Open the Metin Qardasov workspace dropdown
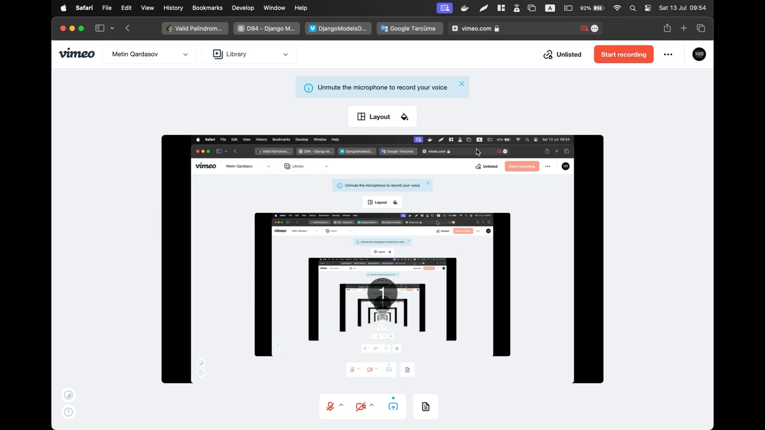 coord(149,54)
